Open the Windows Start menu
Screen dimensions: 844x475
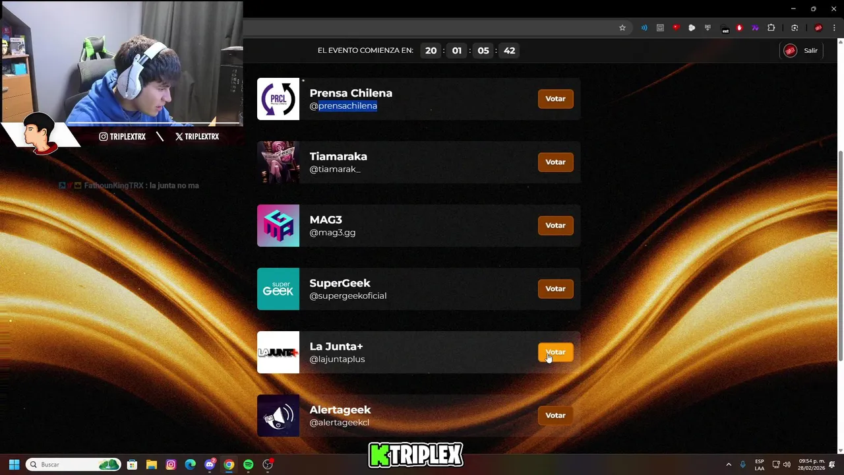click(14, 464)
